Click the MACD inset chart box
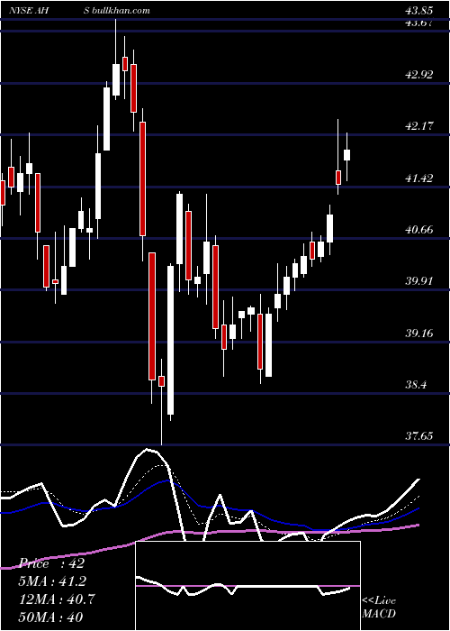Image resolution: width=450 pixels, height=631 pixels. 247,586
